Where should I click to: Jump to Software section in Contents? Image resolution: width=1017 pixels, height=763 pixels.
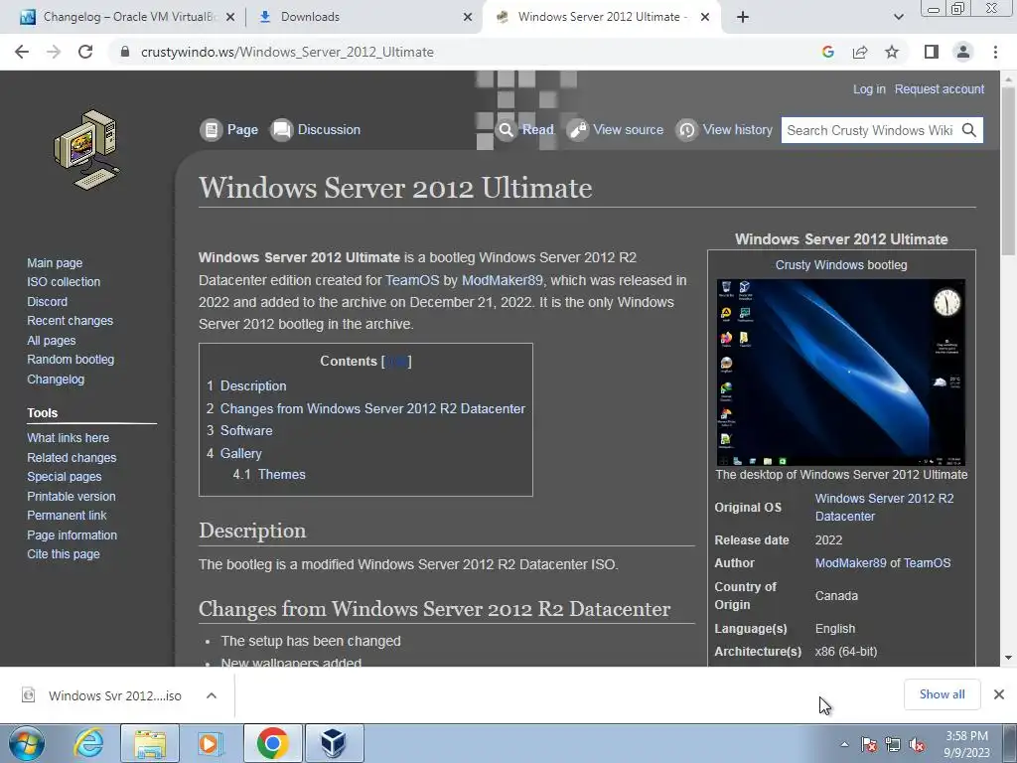click(246, 431)
